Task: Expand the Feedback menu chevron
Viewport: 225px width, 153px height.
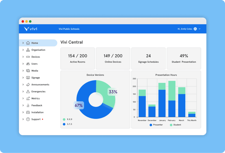Action: pyautogui.click(x=23, y=105)
